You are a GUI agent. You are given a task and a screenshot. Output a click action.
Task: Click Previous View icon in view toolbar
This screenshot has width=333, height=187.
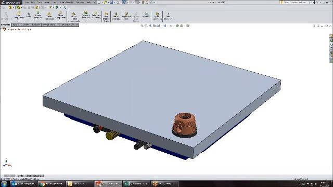tap(150, 26)
